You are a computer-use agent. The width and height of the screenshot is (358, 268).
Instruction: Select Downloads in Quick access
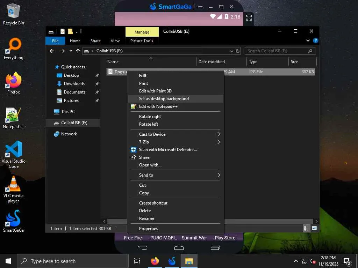(x=74, y=84)
